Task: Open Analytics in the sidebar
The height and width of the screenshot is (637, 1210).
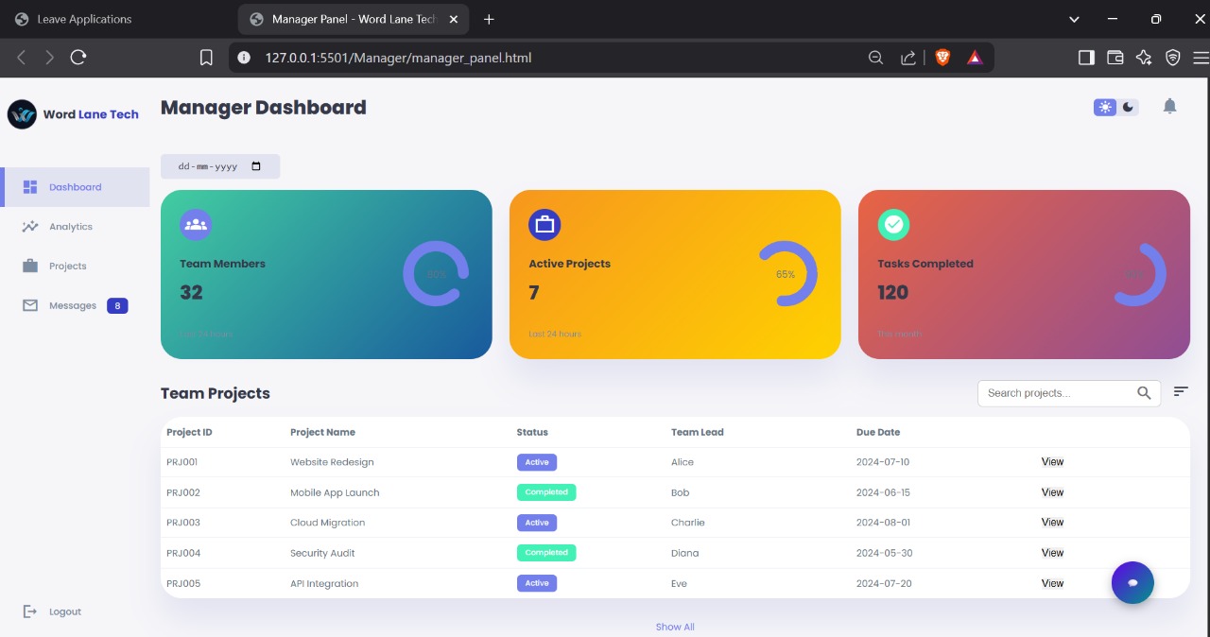Action: pos(71,227)
